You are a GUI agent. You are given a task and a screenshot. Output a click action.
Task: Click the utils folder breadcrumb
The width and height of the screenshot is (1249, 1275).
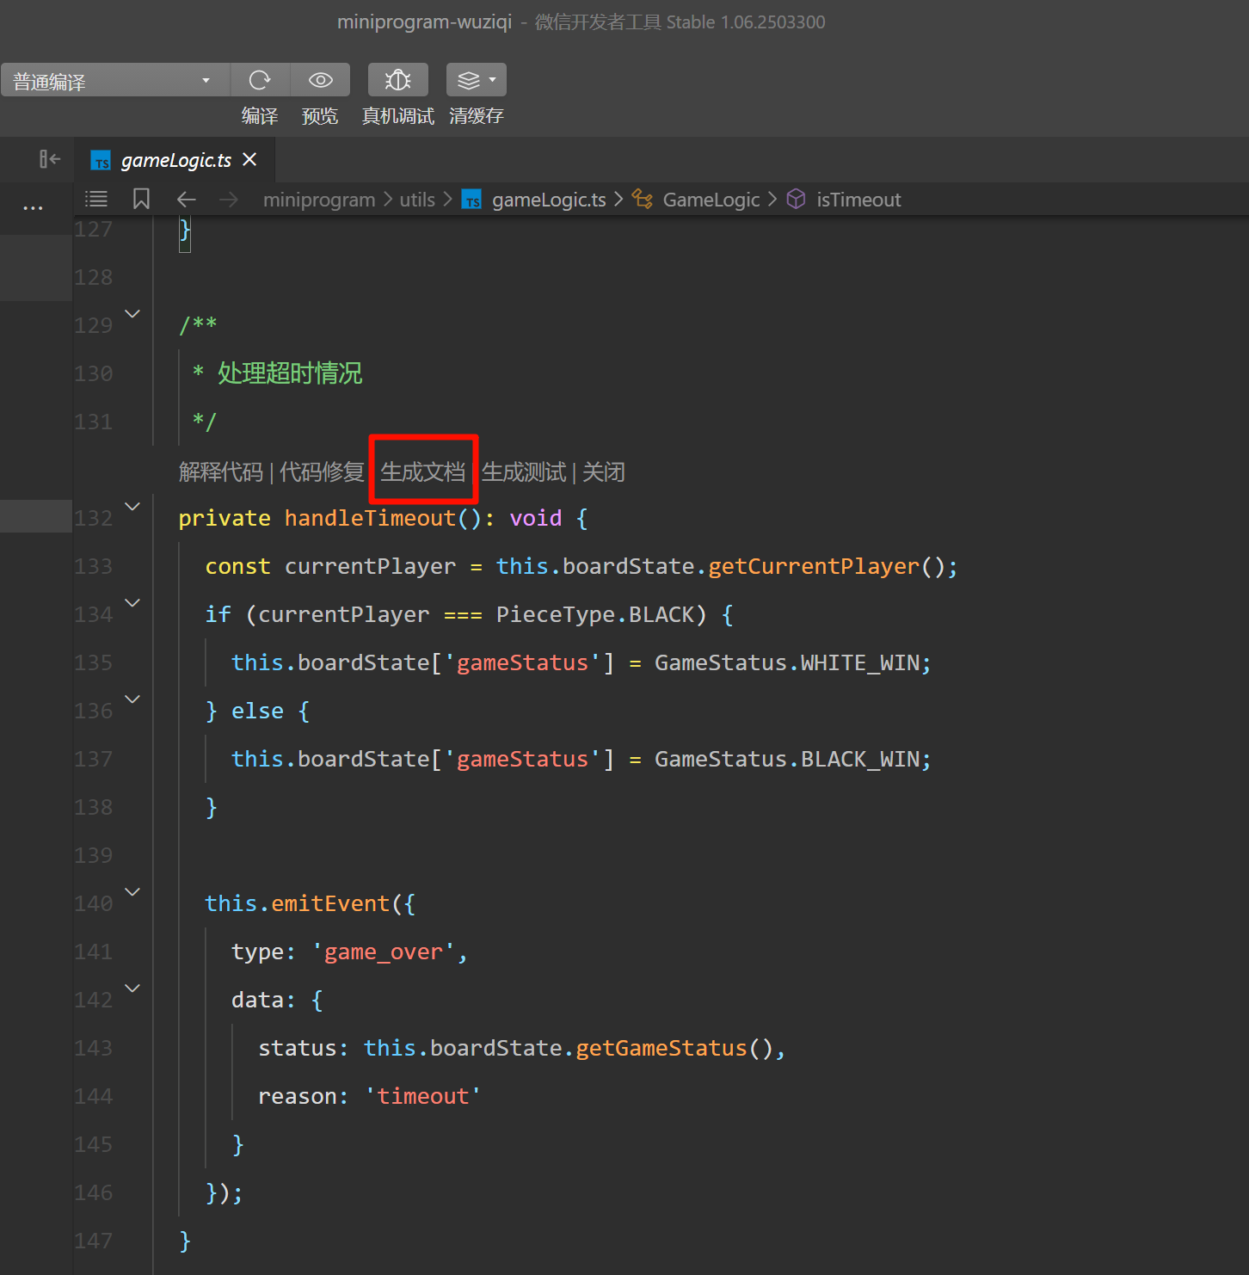tap(417, 200)
